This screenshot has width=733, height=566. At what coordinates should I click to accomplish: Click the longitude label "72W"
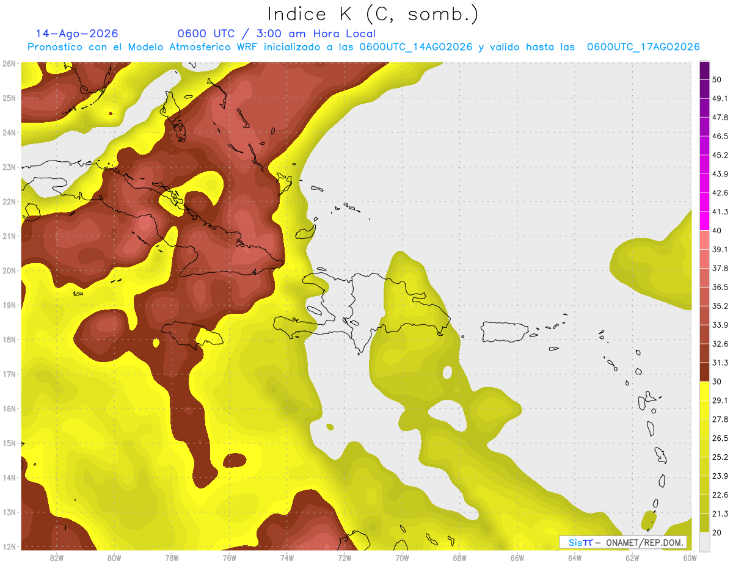(x=345, y=558)
